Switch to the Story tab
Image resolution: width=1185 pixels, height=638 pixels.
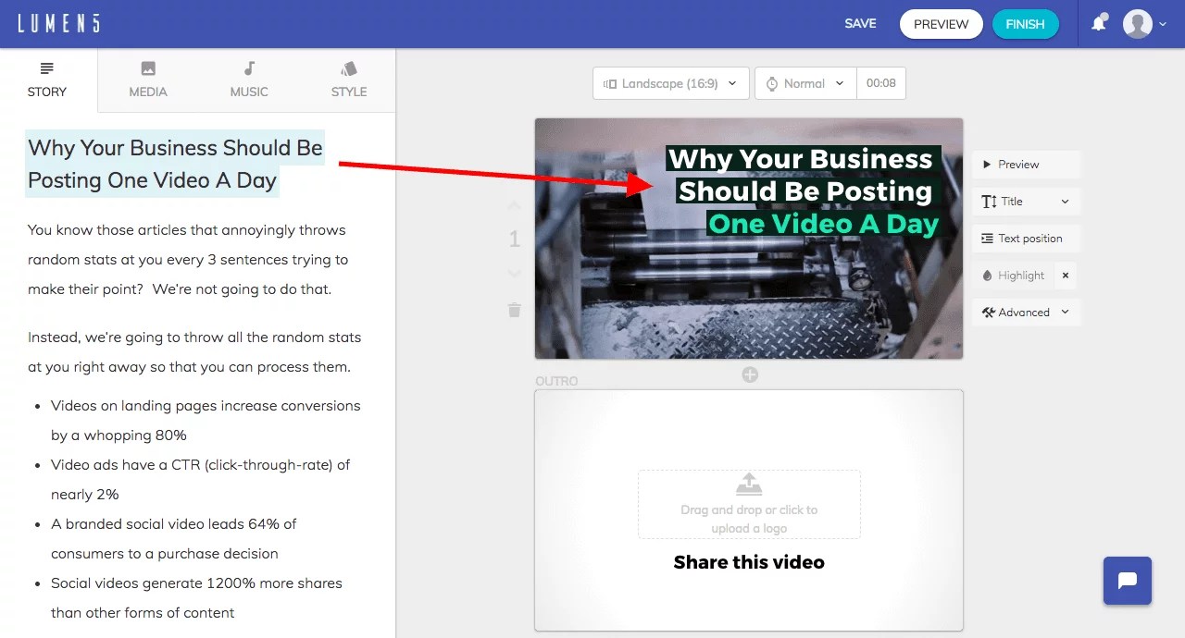click(46, 79)
